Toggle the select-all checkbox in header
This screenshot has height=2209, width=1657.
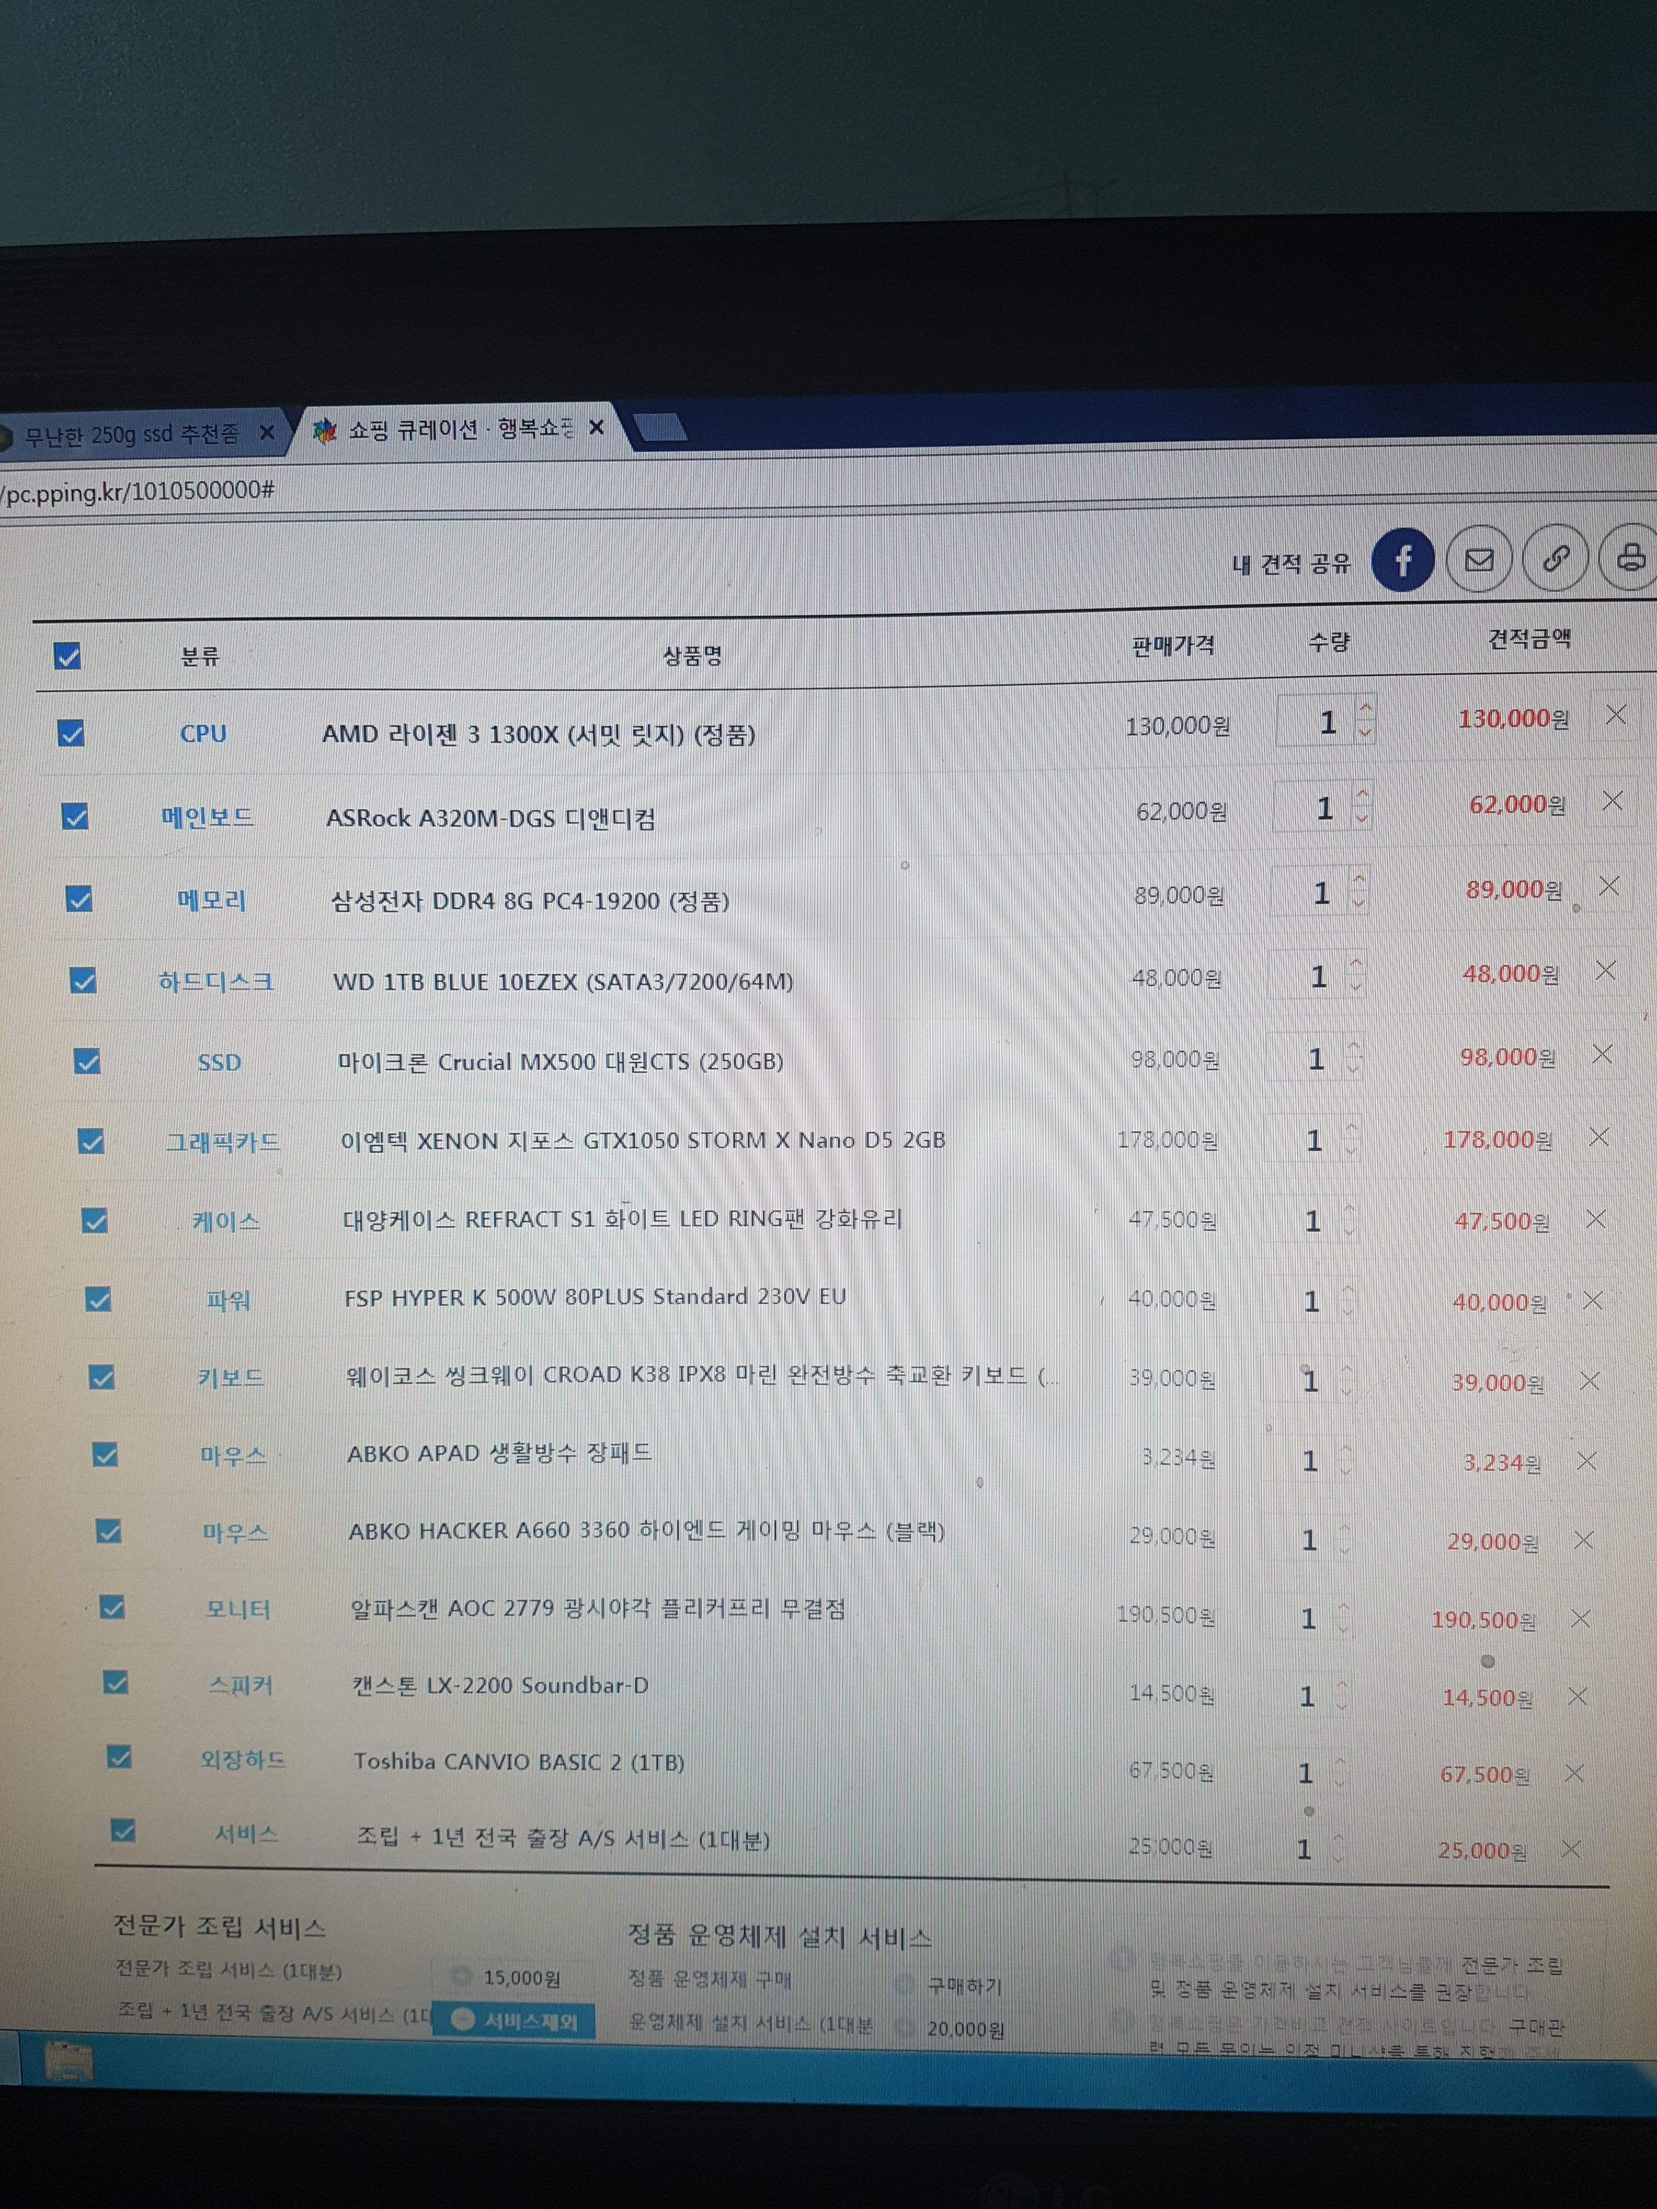pos(67,656)
